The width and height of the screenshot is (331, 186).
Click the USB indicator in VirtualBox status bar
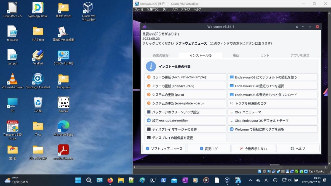click(x=278, y=171)
